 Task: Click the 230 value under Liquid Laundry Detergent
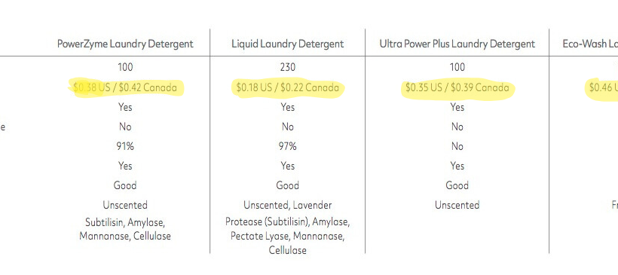(288, 67)
